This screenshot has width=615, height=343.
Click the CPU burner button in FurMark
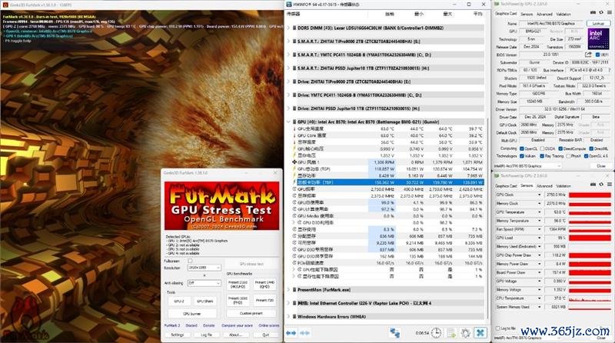[x=192, y=314]
